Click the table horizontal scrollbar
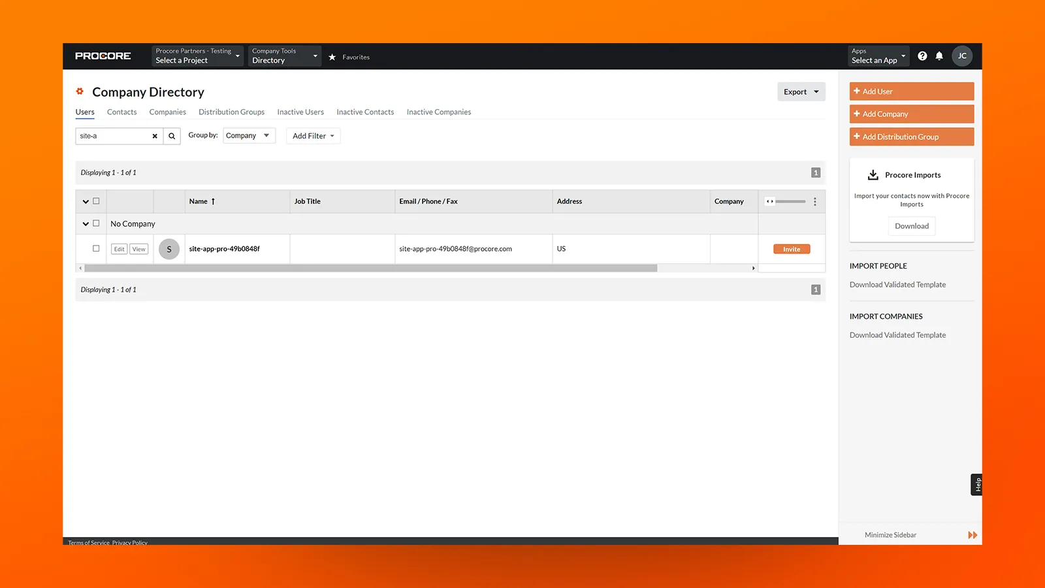1045x588 pixels. point(371,269)
